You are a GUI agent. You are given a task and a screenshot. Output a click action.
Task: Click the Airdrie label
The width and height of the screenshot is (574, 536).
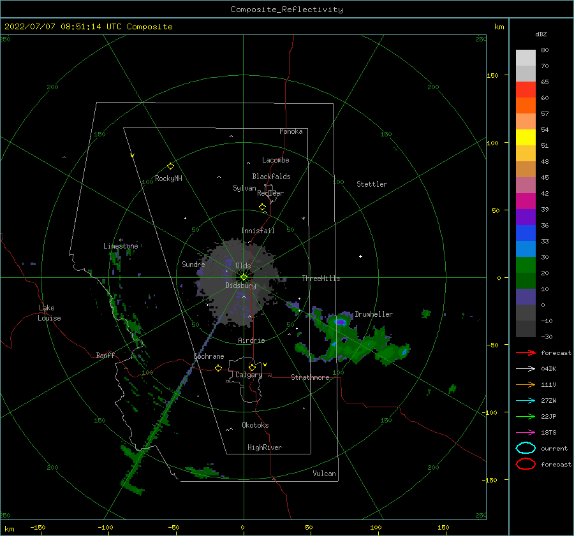coord(251,340)
